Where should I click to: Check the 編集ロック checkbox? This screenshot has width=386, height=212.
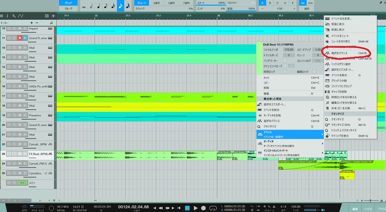coord(314,72)
